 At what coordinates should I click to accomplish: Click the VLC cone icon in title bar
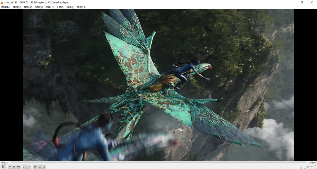coord(2,2)
